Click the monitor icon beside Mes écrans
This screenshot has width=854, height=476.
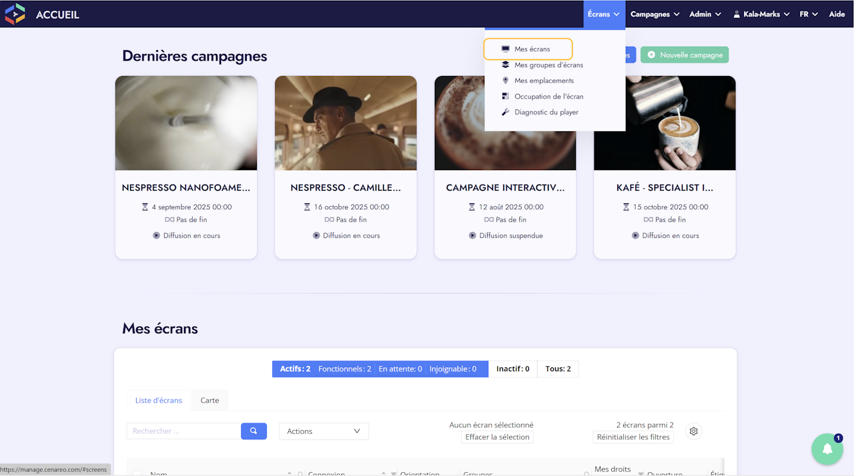point(505,49)
